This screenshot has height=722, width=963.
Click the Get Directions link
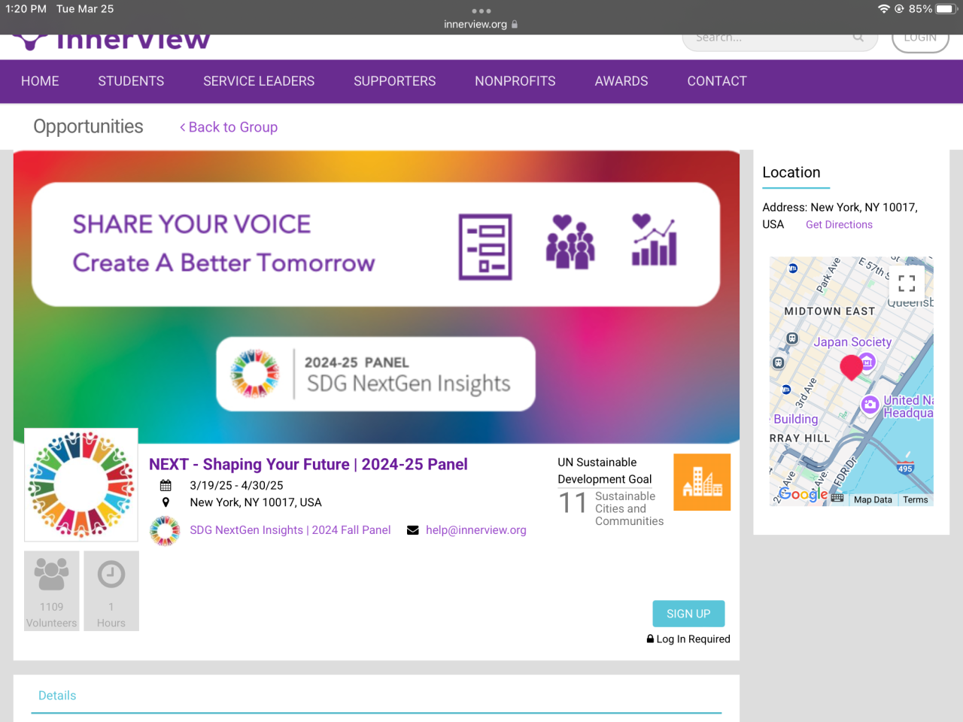click(839, 225)
